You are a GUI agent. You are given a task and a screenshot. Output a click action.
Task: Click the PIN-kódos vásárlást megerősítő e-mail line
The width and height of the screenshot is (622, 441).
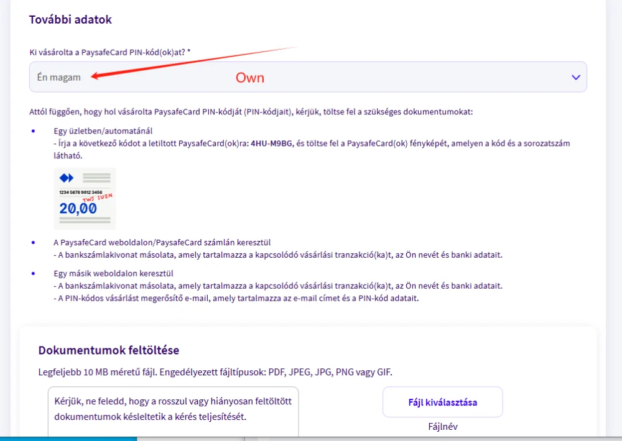(x=236, y=298)
